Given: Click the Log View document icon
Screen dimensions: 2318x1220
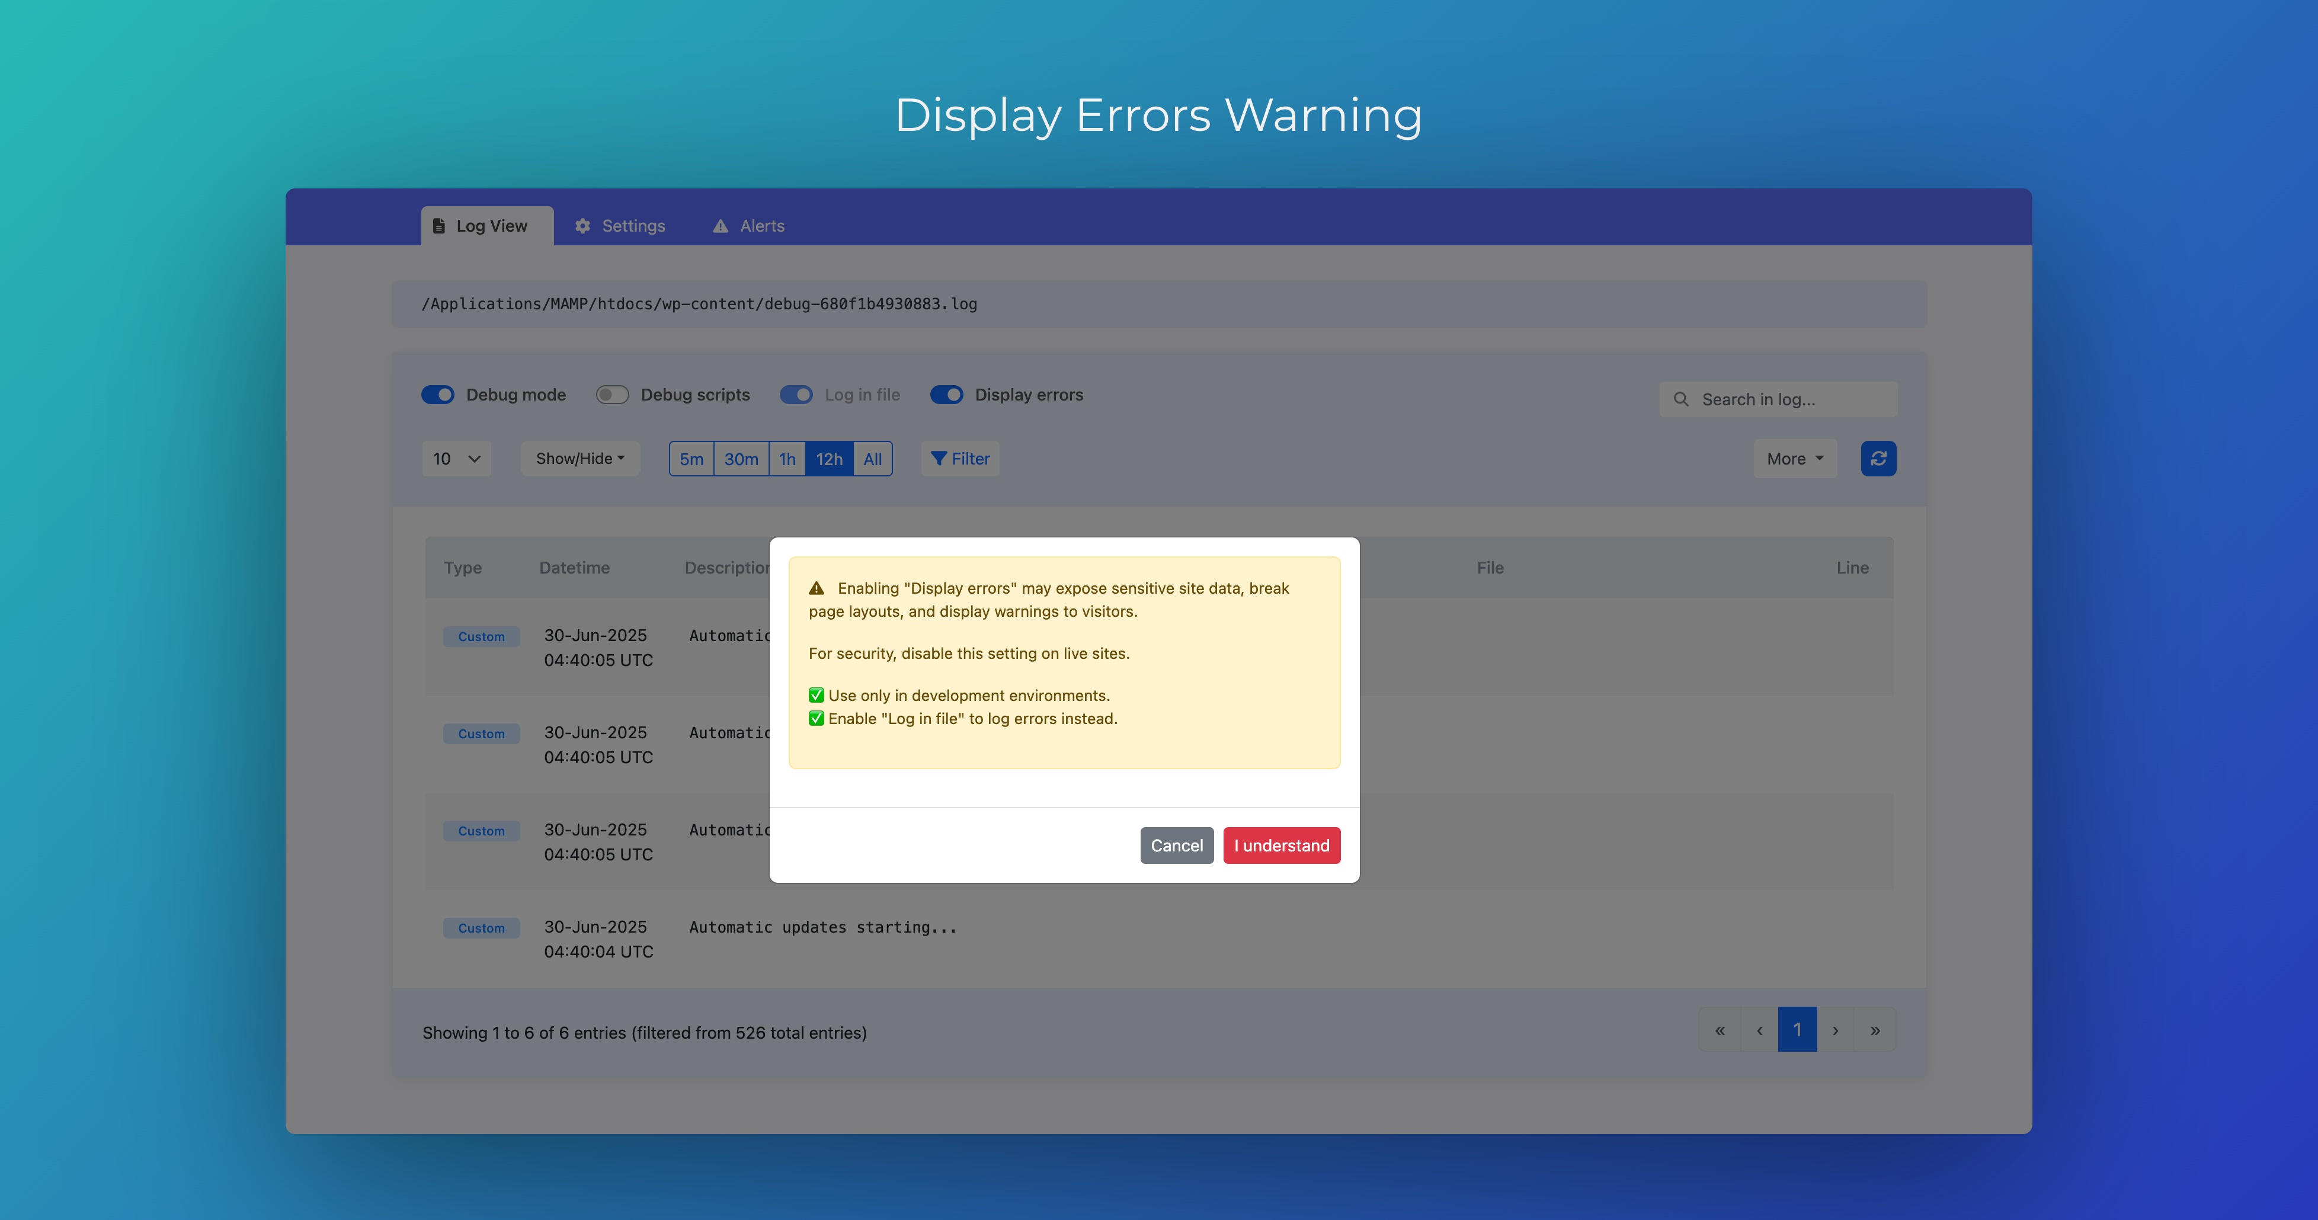Looking at the screenshot, I should point(439,226).
